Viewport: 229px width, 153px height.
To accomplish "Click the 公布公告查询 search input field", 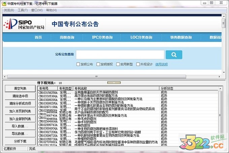I will (x=120, y=55).
